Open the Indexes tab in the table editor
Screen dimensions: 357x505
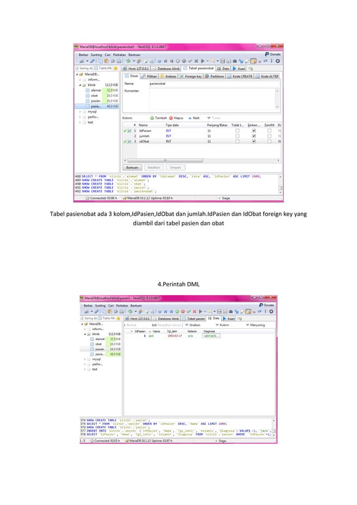click(168, 76)
